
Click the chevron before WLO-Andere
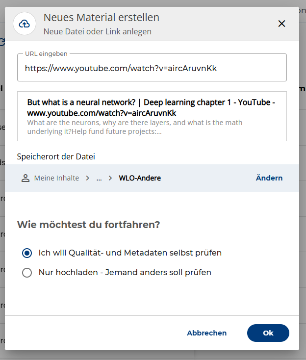[110, 178]
